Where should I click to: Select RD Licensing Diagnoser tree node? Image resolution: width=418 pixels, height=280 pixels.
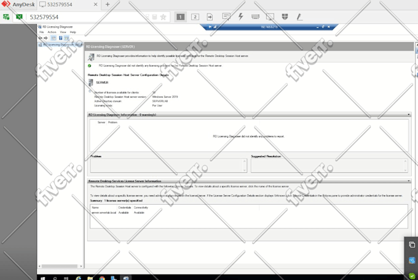[x=61, y=45]
